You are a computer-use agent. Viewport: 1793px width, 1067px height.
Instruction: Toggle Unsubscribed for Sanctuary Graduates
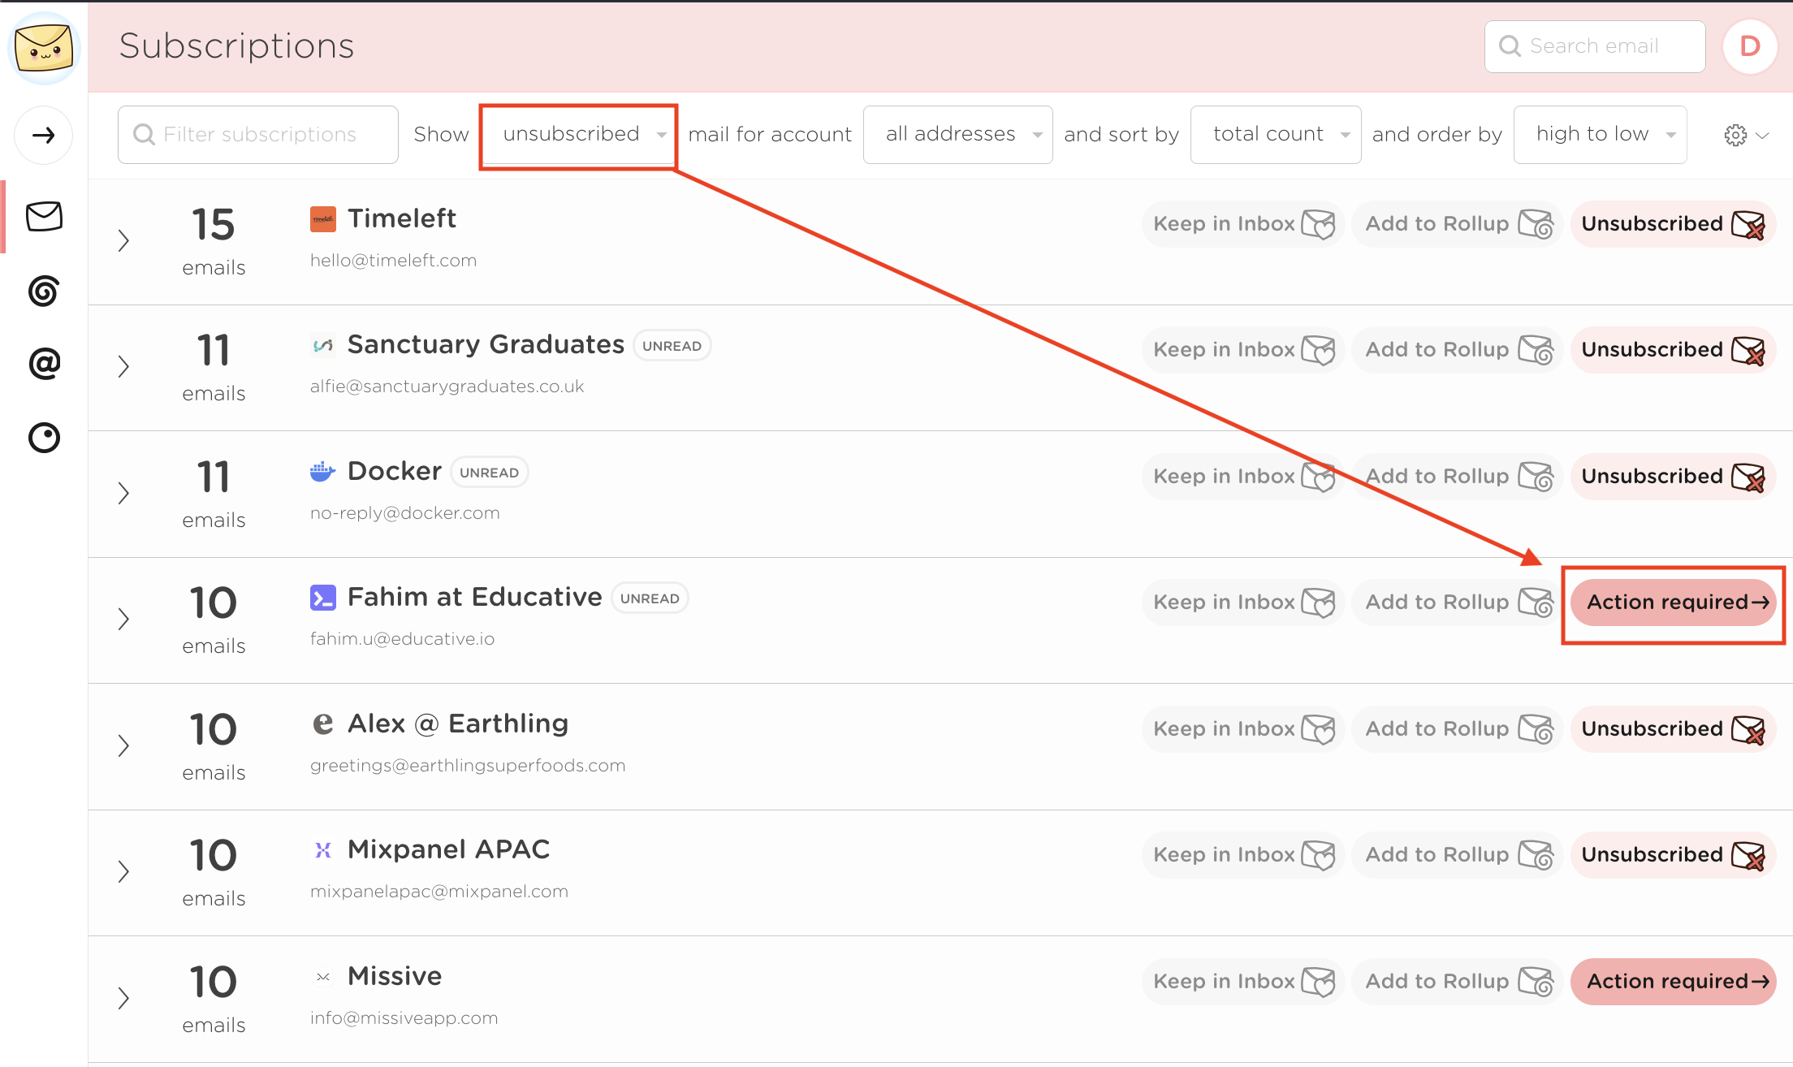(x=1672, y=350)
